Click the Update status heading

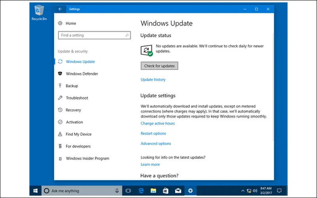pos(156,35)
